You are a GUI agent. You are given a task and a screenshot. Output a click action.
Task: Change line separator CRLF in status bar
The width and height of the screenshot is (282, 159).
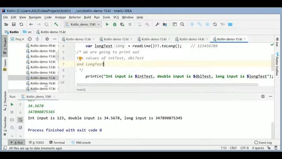233,148
